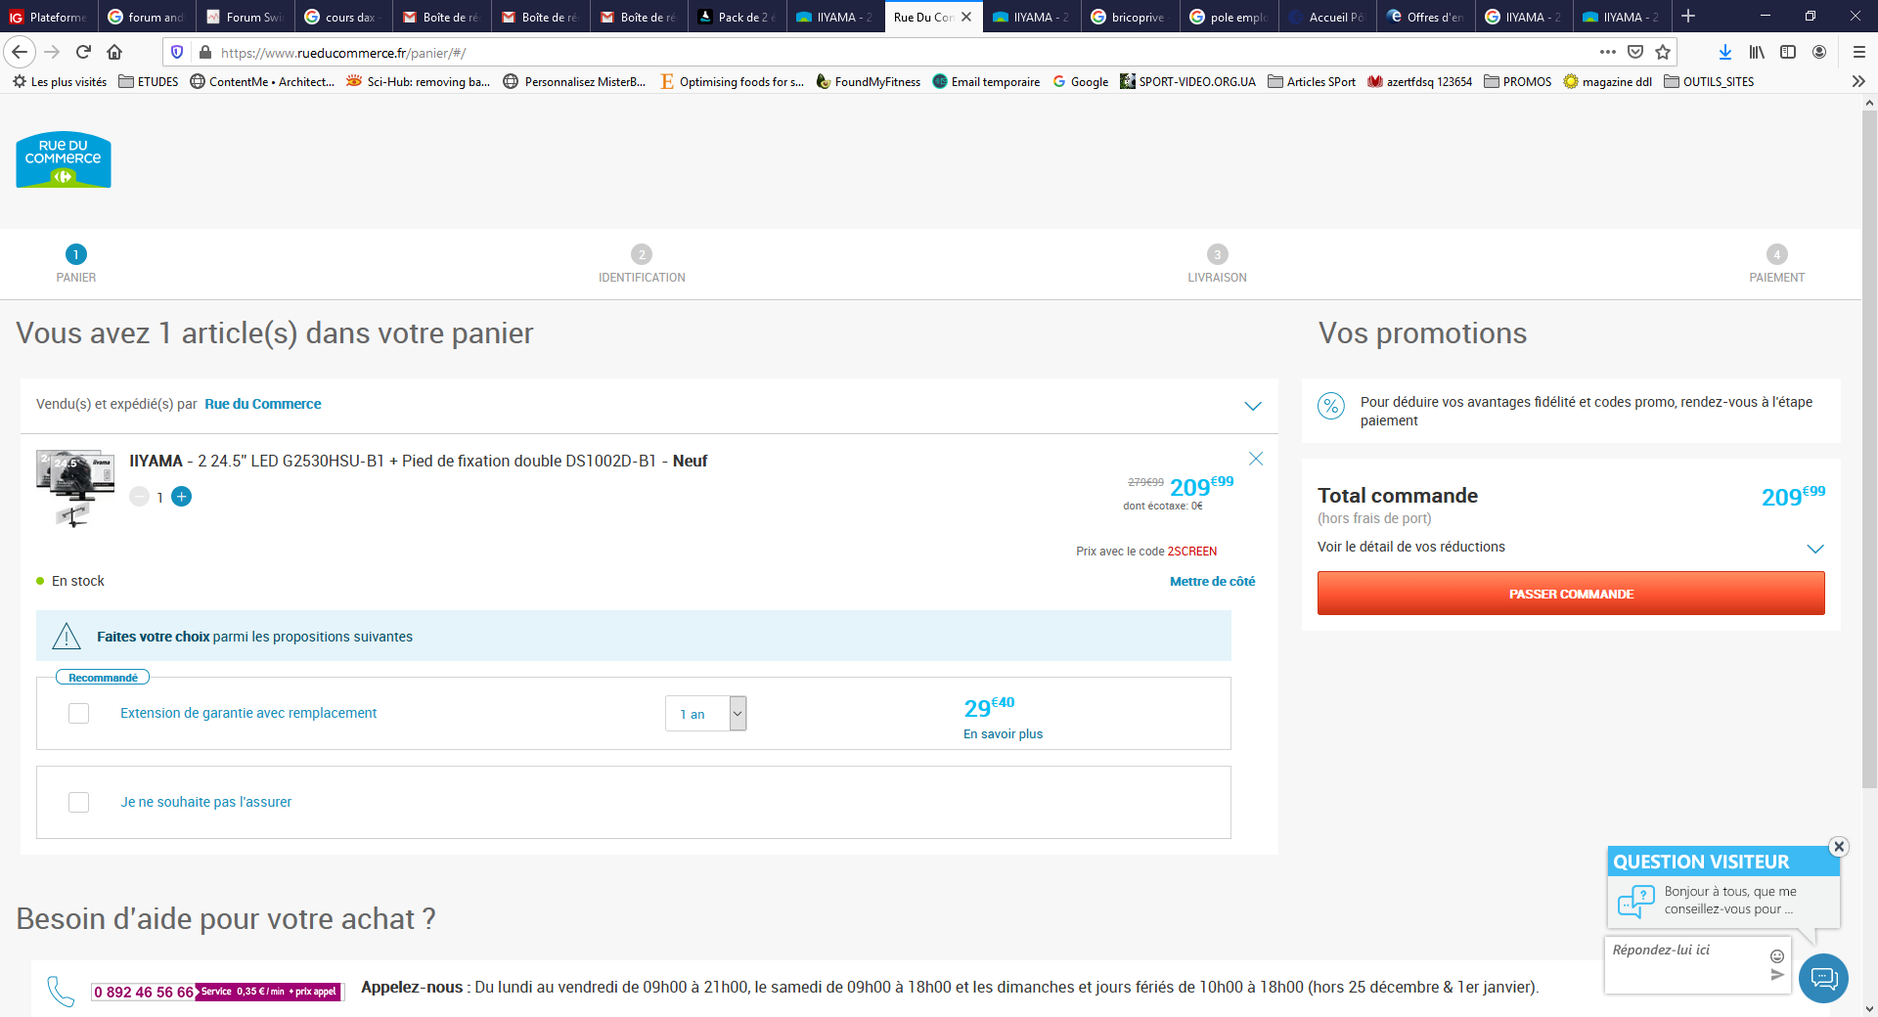Click the PASSER COMMANDE button
Image resolution: width=1878 pixels, height=1017 pixels.
point(1571,594)
